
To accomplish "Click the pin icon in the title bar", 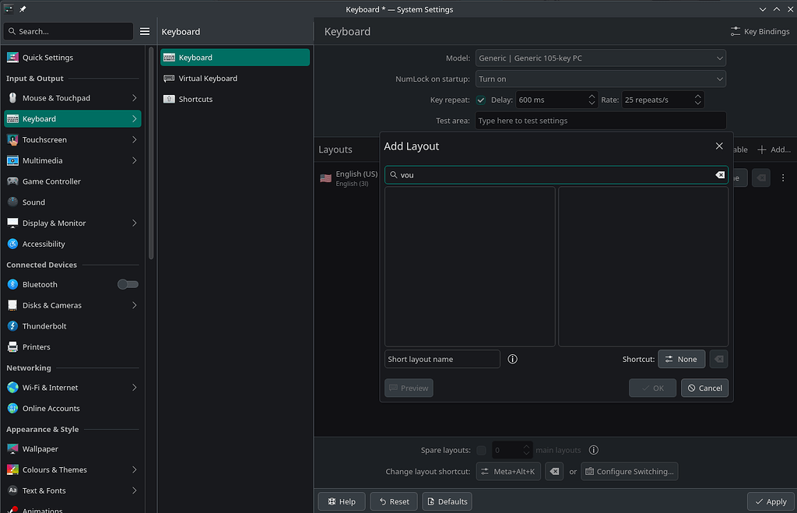I will coord(22,9).
